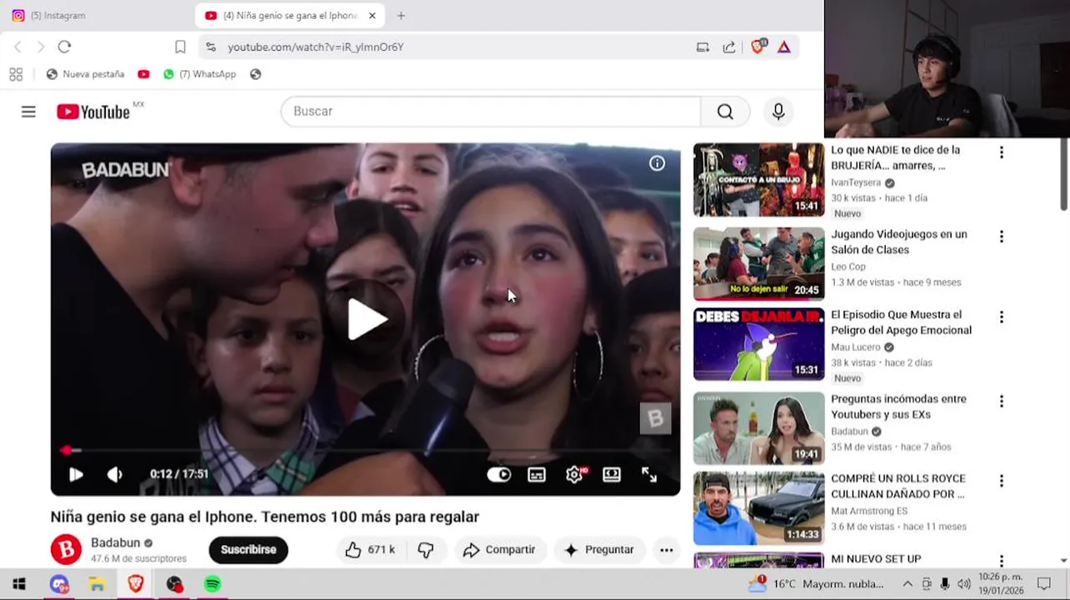This screenshot has height=600, width=1070.
Task: Show hidden system tray icons chevron
Action: [907, 584]
